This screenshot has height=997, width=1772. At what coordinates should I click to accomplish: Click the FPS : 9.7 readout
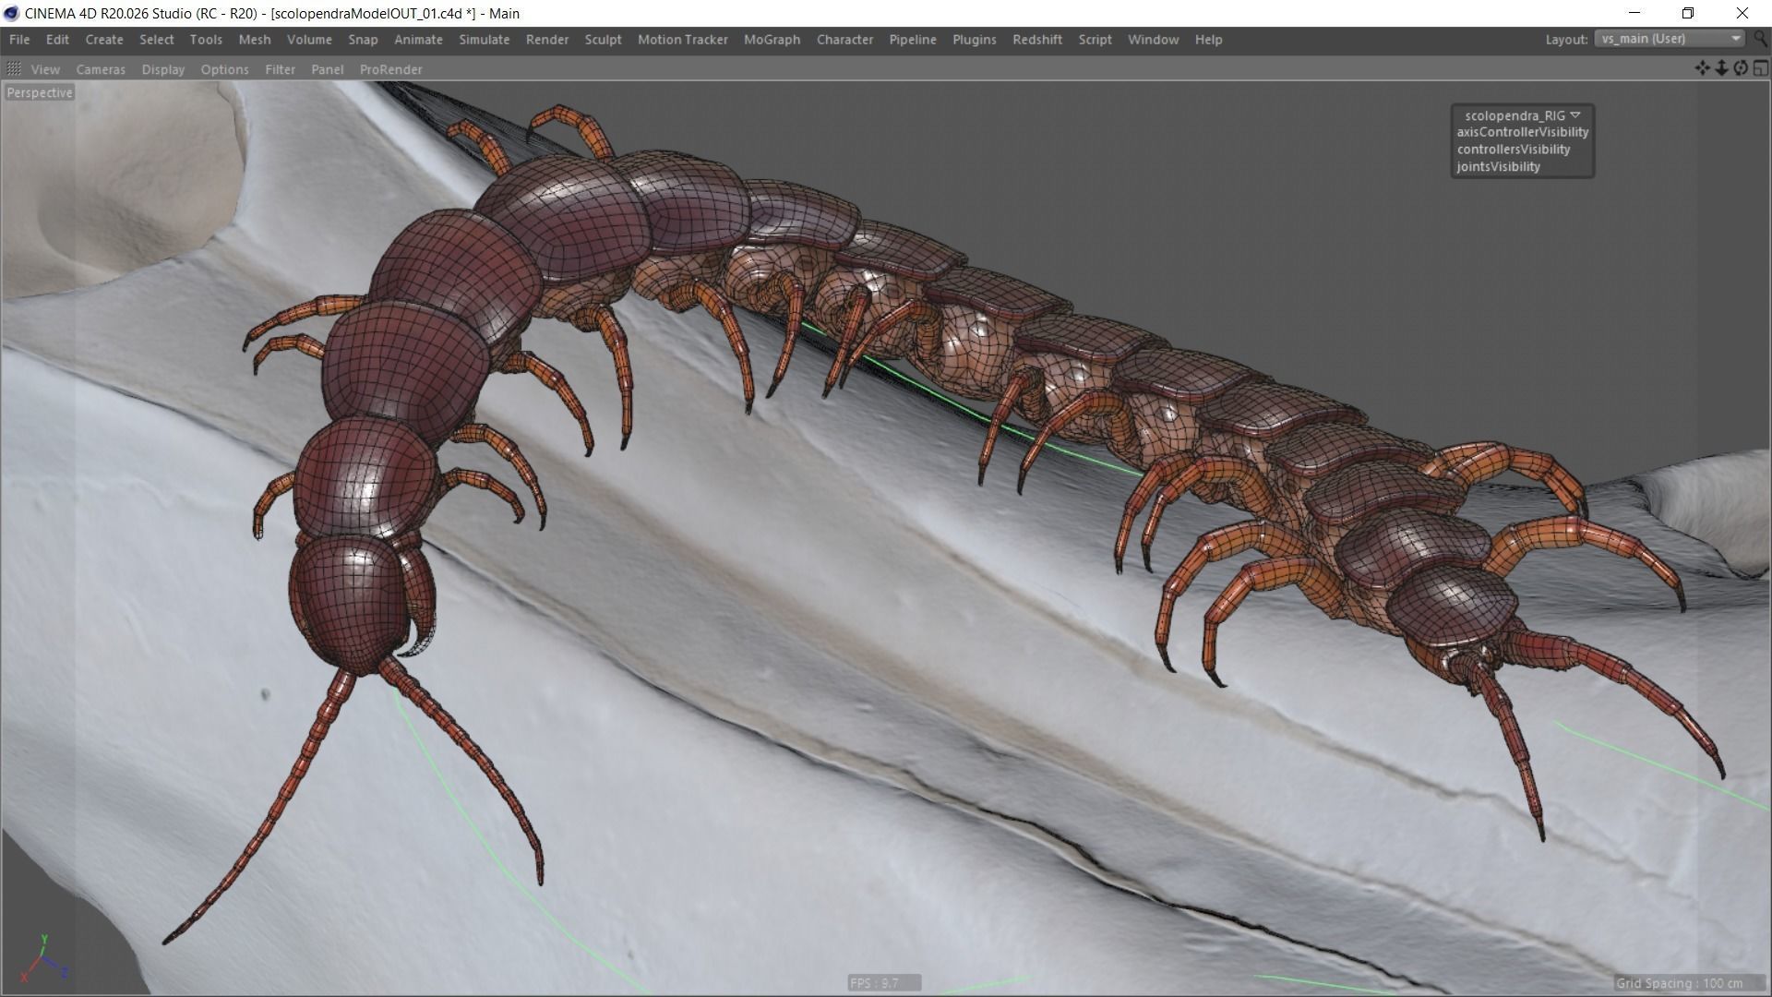pos(884,983)
